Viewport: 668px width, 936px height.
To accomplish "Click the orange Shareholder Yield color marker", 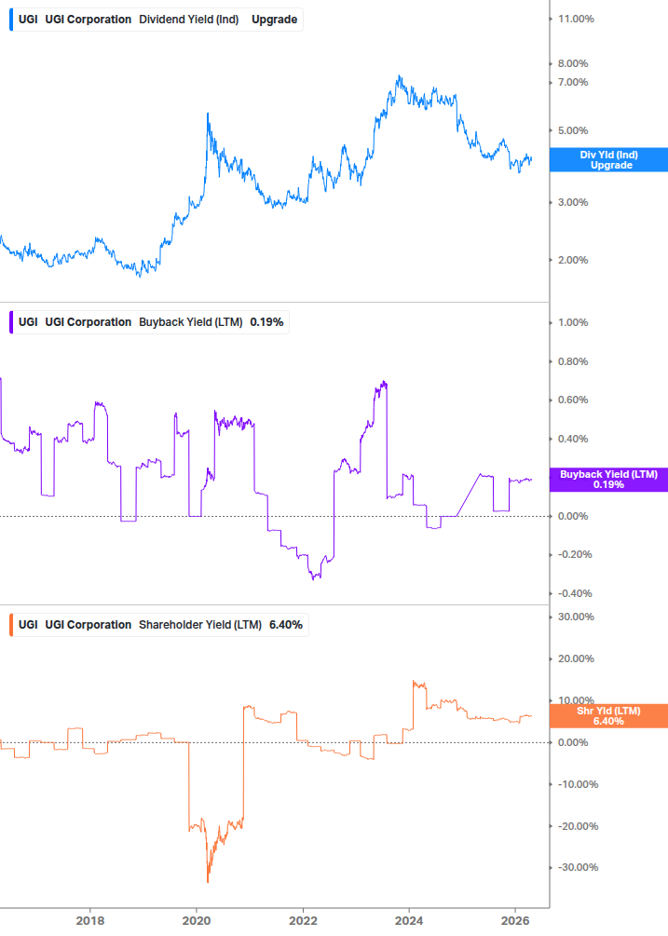I will (11, 625).
